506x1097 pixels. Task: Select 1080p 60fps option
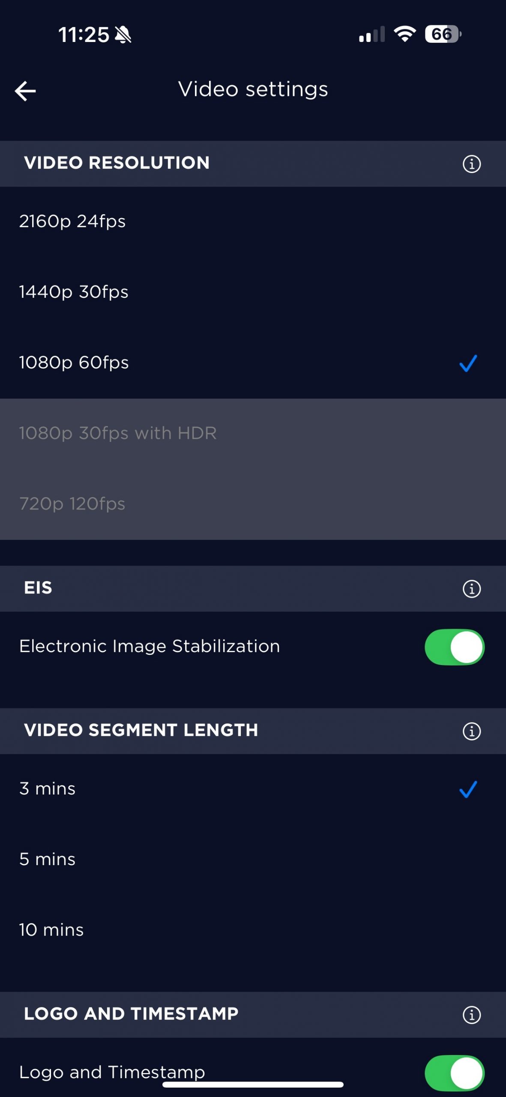point(253,363)
